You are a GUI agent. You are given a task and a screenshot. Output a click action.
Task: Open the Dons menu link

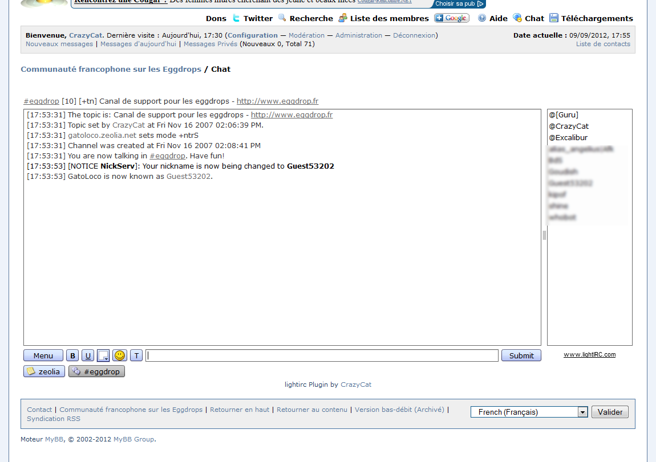pyautogui.click(x=216, y=18)
